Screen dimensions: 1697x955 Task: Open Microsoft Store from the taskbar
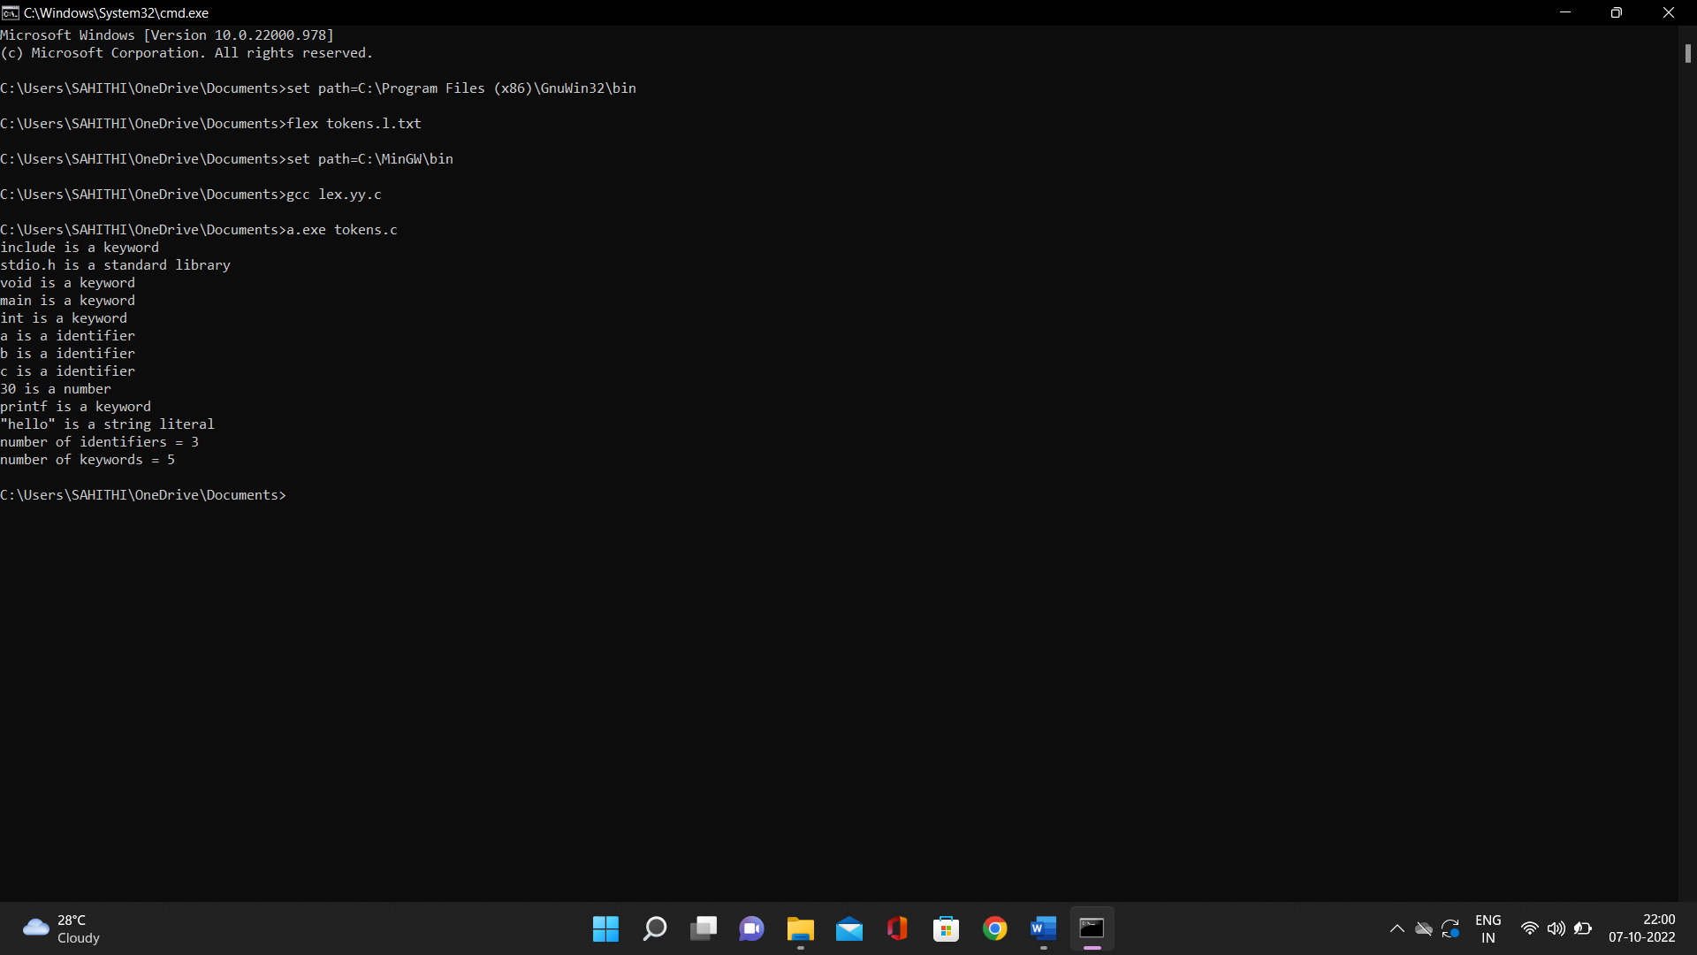click(x=947, y=928)
